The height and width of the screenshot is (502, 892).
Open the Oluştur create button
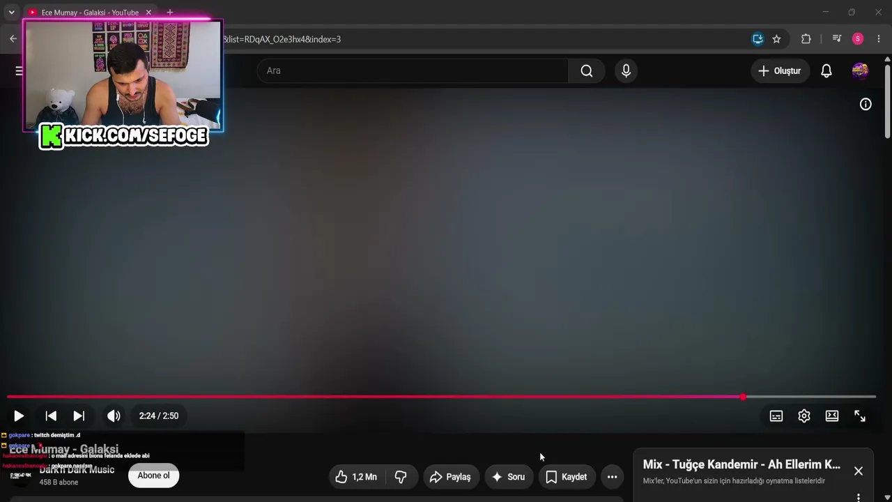click(780, 71)
